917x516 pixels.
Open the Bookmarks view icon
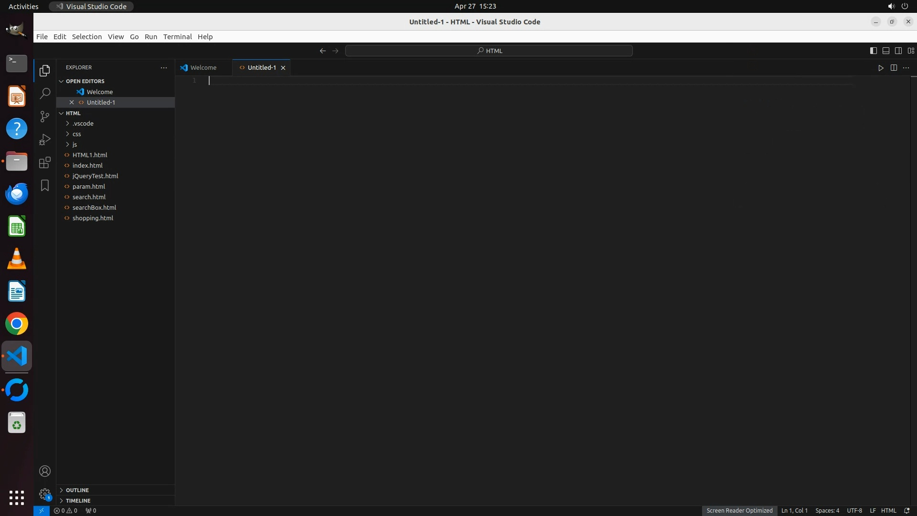pos(45,185)
